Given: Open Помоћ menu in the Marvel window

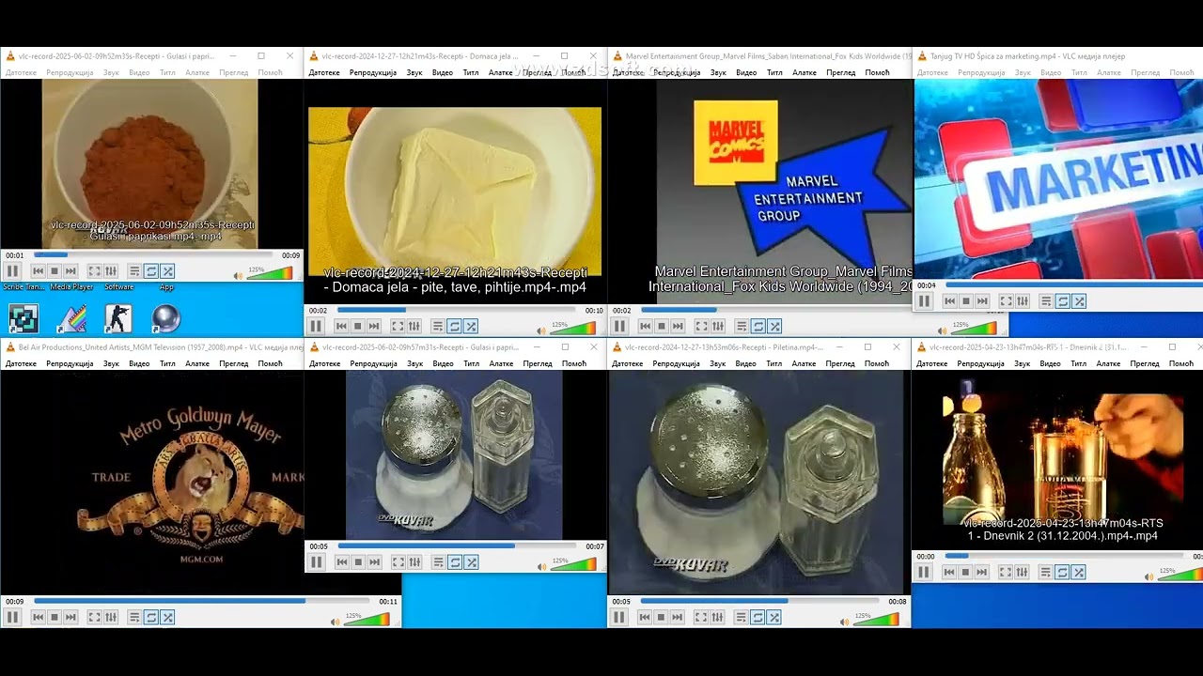Looking at the screenshot, I should click(877, 72).
